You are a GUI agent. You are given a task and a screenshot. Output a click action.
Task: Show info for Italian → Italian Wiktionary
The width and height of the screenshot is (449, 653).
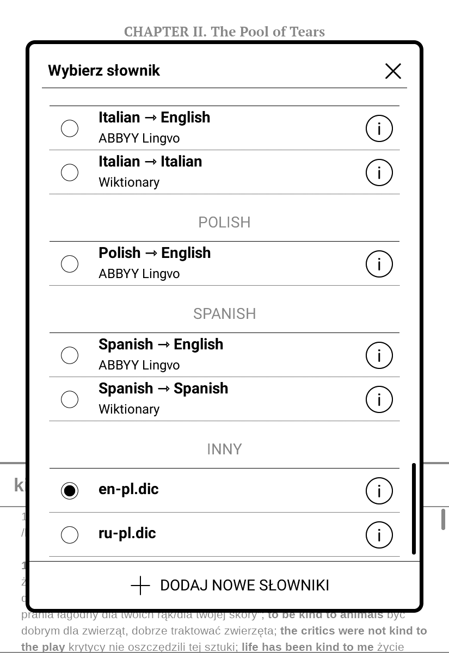coord(379,173)
